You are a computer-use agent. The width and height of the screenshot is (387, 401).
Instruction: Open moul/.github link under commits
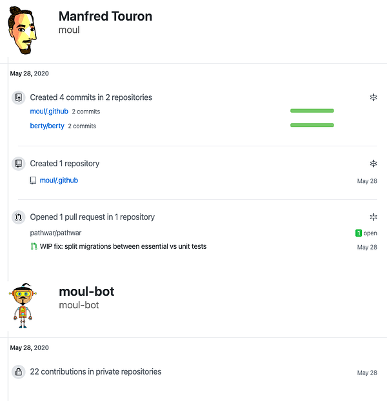(49, 112)
